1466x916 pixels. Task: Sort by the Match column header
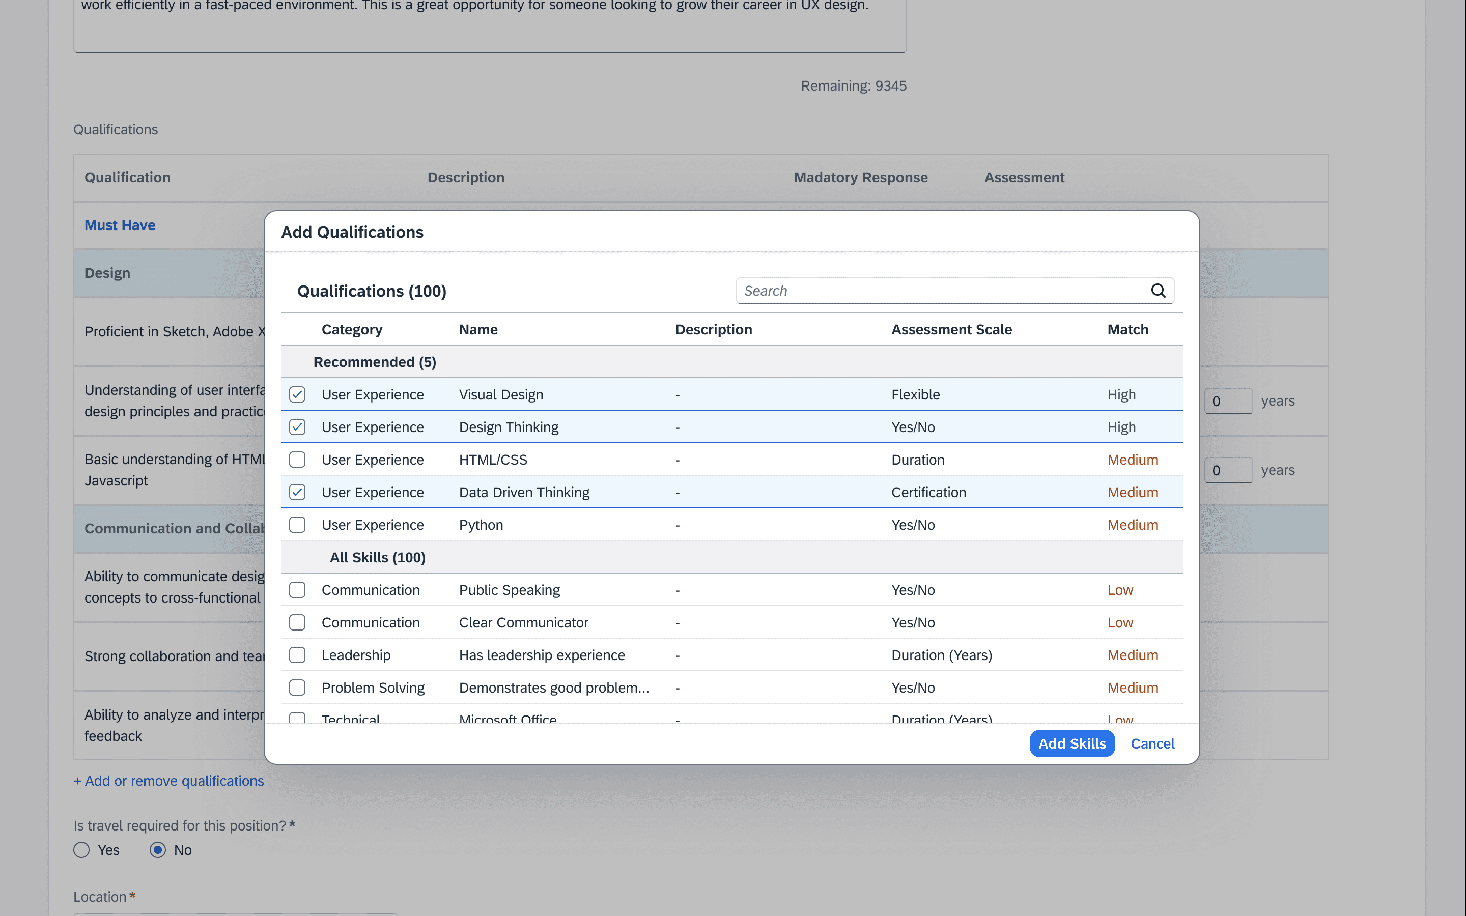(1127, 330)
